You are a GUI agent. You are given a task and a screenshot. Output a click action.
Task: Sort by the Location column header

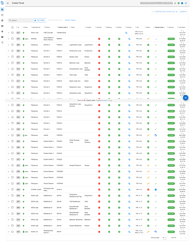[x=89, y=27]
